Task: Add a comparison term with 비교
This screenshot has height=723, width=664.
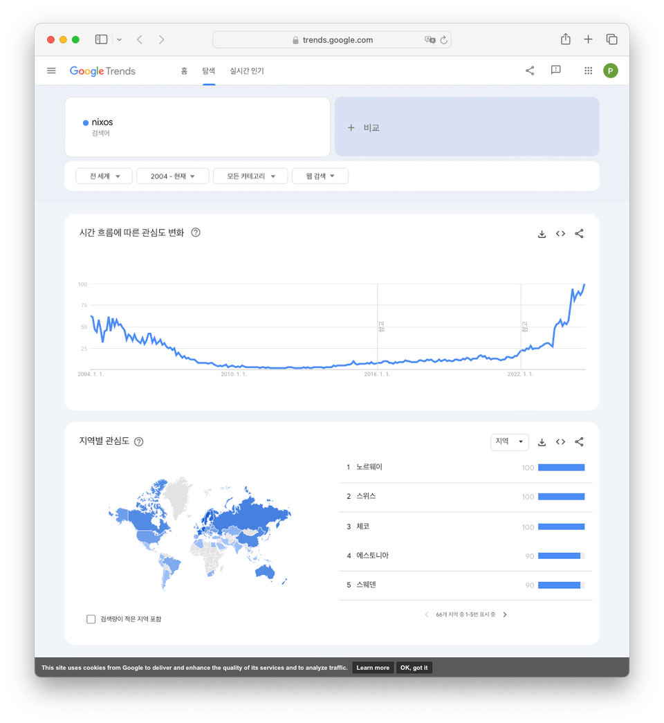Action: pos(467,127)
